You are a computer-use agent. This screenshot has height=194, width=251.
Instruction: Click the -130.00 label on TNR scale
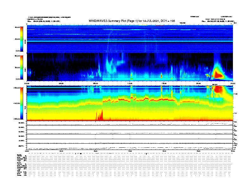[x=16, y=88]
